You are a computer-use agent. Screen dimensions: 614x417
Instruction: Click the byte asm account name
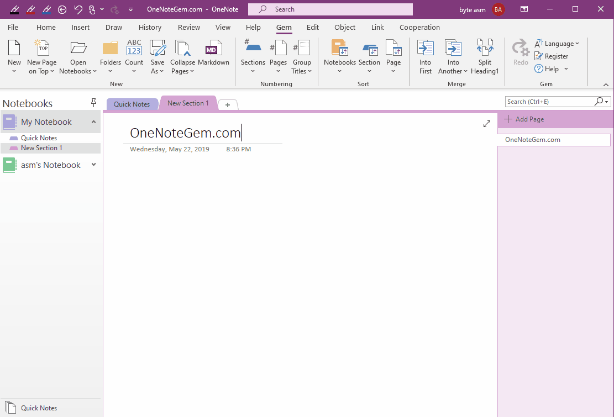pos(473,10)
